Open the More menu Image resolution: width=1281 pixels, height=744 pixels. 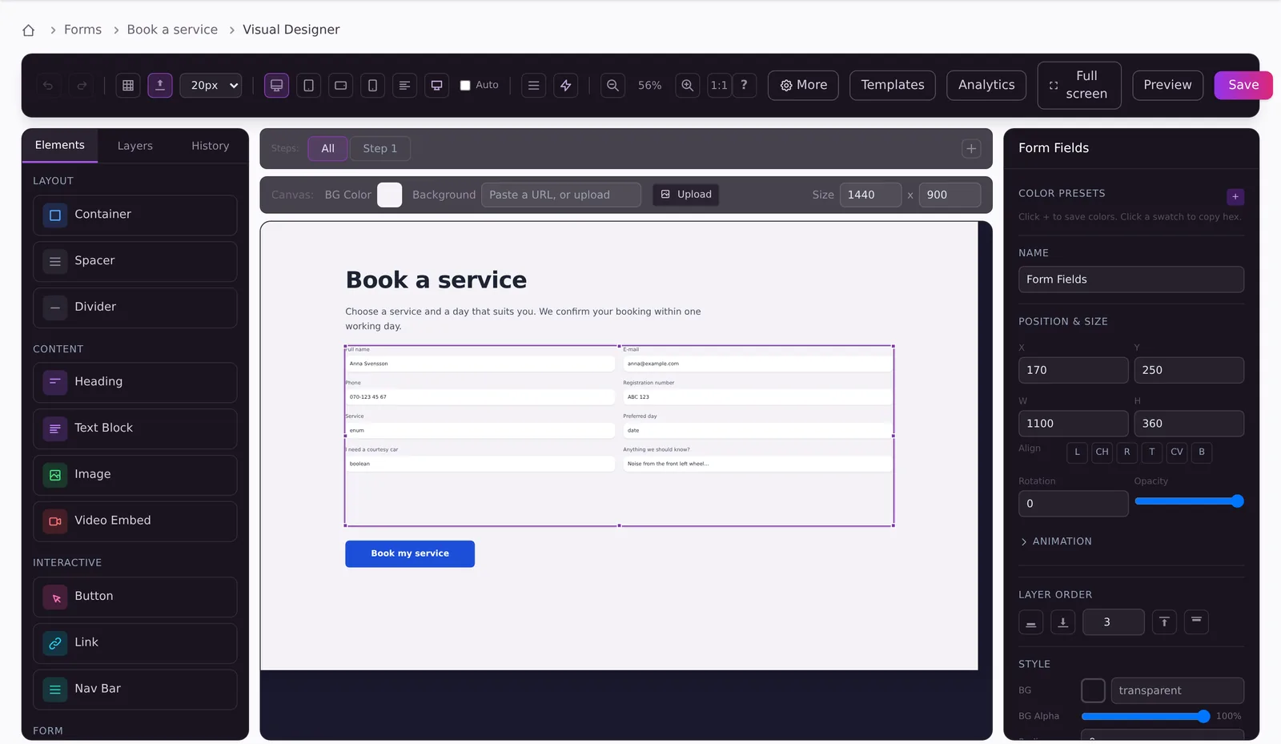[803, 86]
